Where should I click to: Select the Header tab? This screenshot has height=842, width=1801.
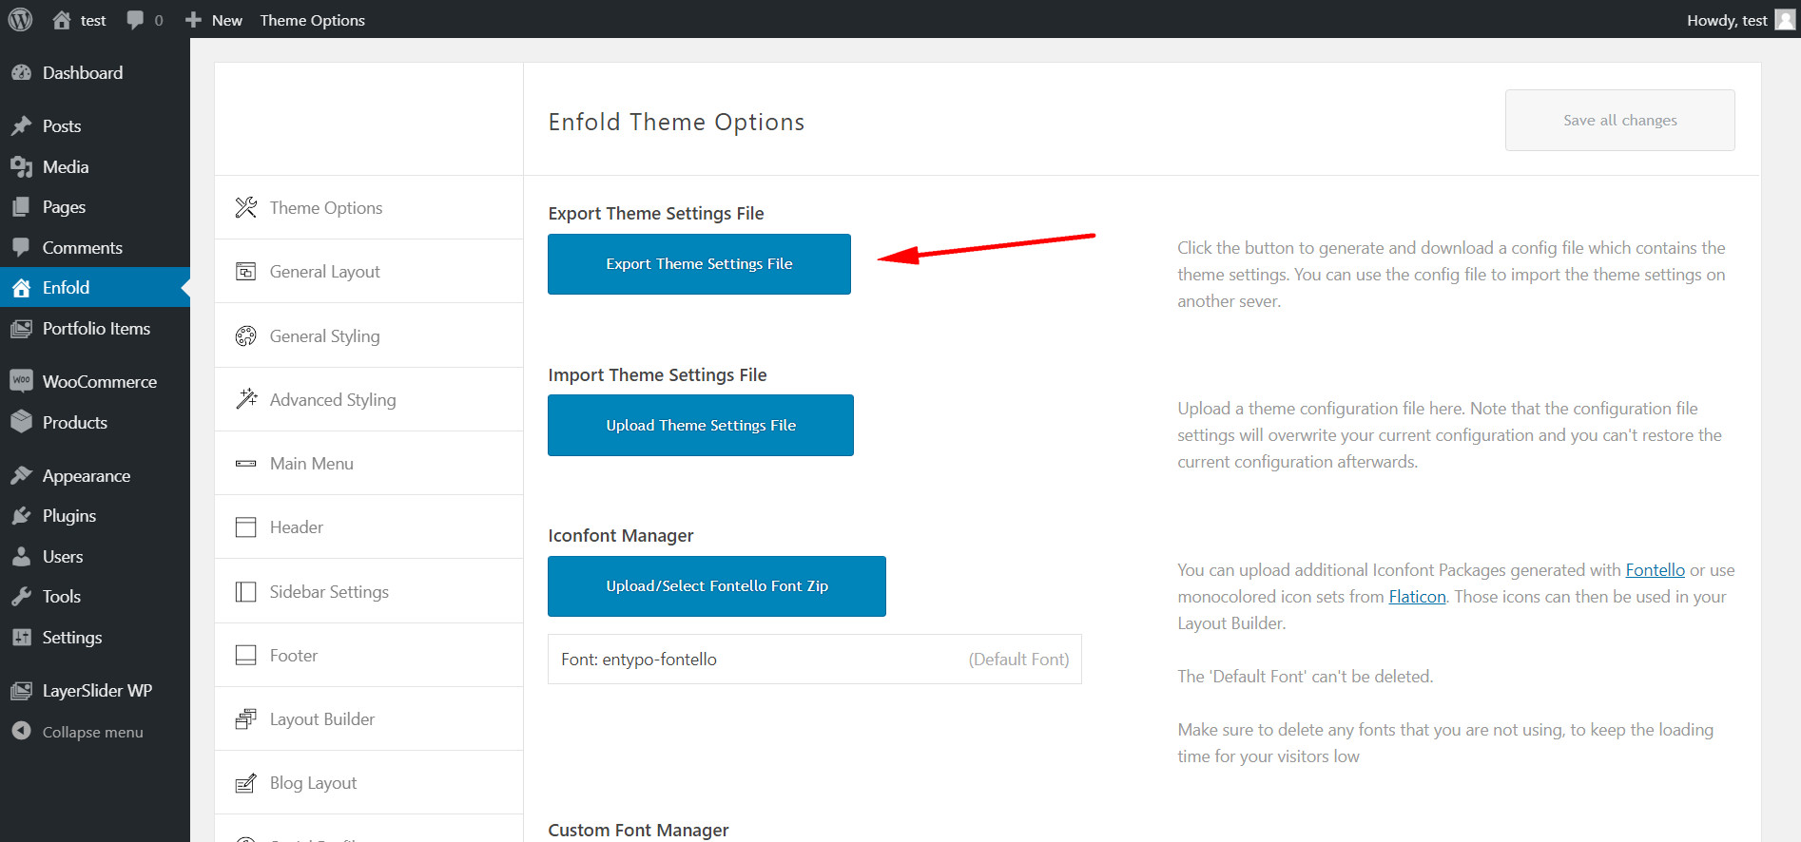[x=369, y=527]
